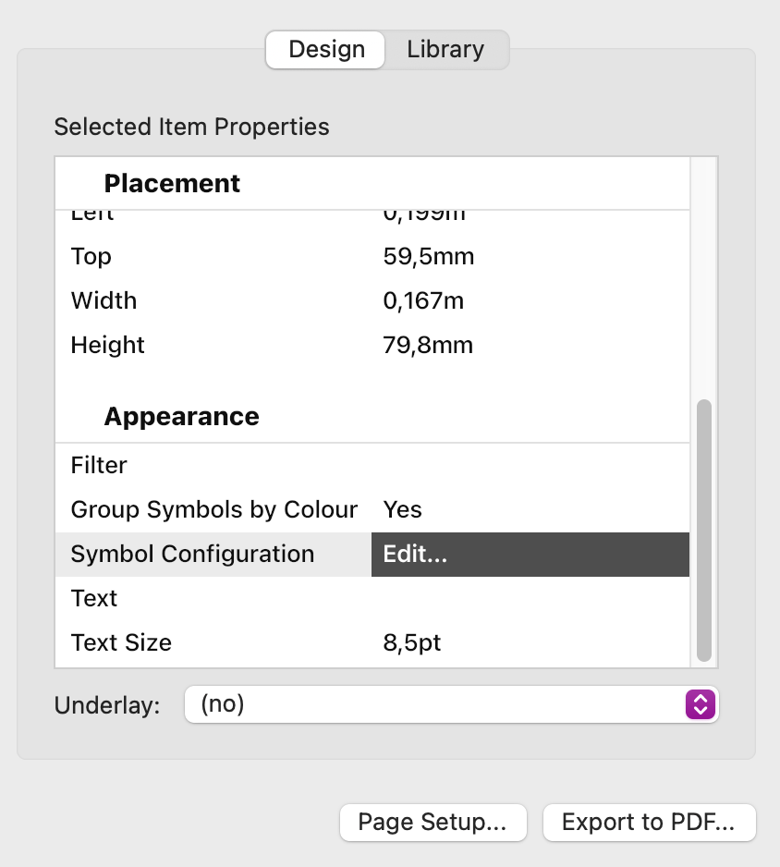This screenshot has height=867, width=780.
Task: Click the properties list vertical scrollbar
Action: pos(704,530)
